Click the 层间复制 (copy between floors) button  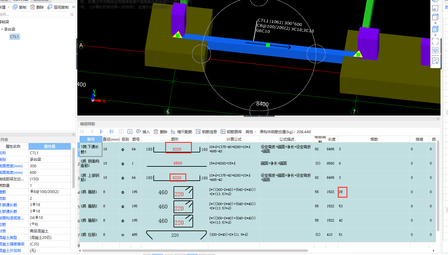click(58, 7)
